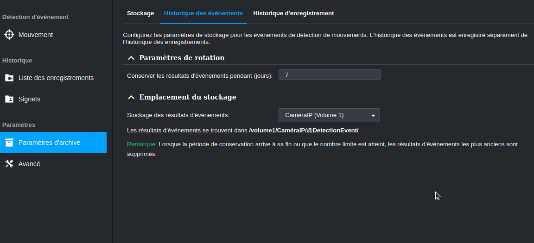
Task: Click the Conserver les résultats d'événements label
Action: pyautogui.click(x=200, y=76)
